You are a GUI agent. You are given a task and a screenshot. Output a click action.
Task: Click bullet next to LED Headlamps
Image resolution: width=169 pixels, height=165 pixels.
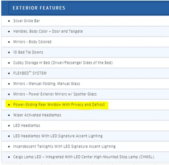9,126
